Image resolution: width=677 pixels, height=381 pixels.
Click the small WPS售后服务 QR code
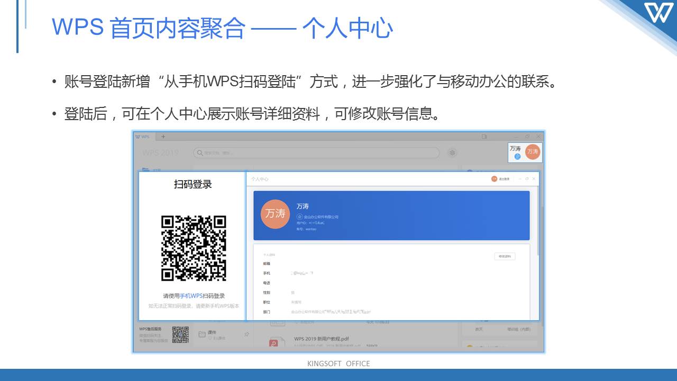pos(180,334)
